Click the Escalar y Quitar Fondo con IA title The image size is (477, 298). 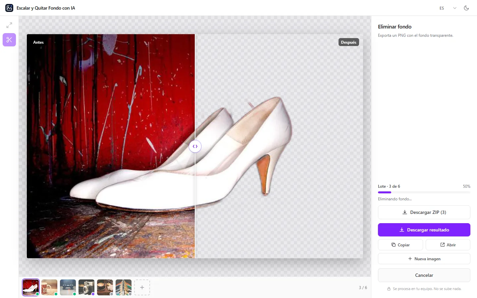[x=46, y=8]
